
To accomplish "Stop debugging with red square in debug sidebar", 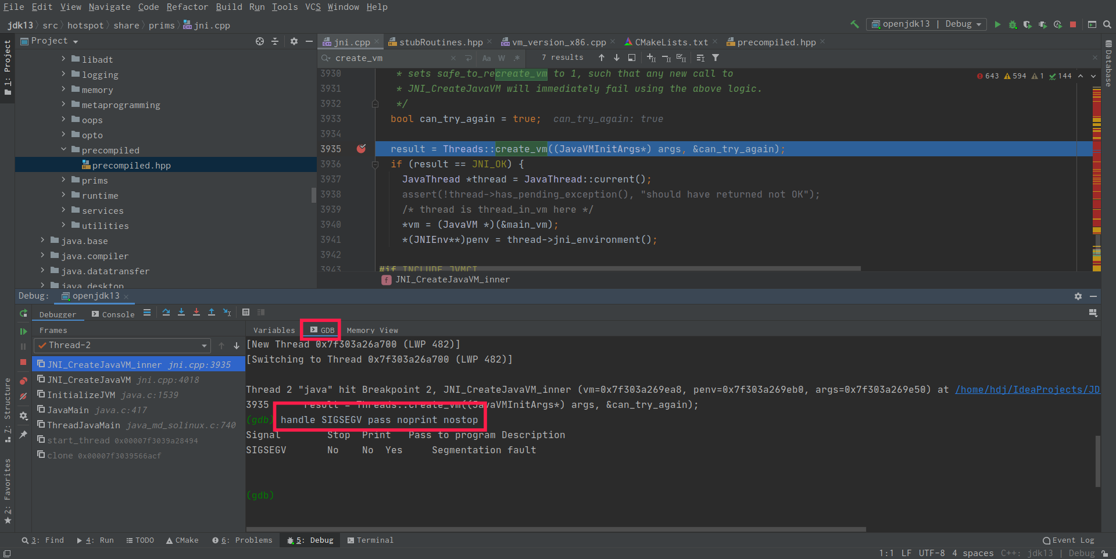I will tap(23, 362).
